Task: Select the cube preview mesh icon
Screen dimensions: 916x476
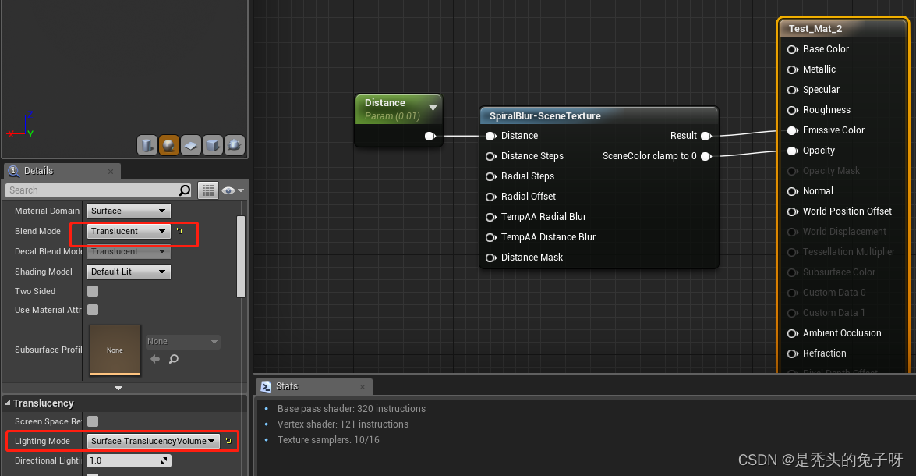Action: [213, 145]
